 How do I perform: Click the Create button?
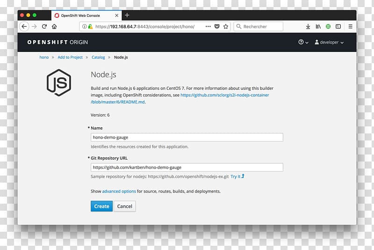coord(101,206)
